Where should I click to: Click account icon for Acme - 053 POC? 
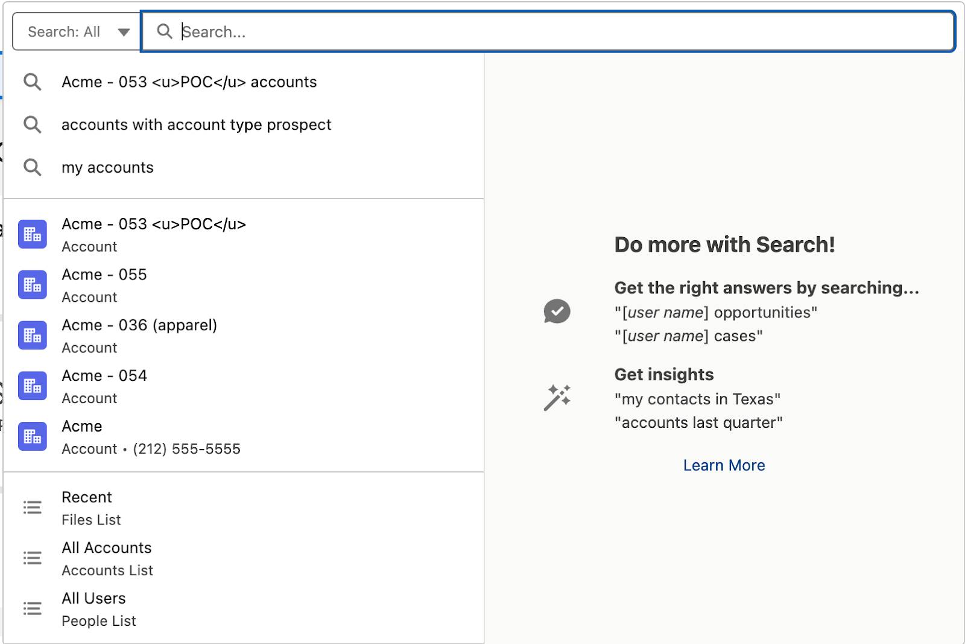pos(33,234)
